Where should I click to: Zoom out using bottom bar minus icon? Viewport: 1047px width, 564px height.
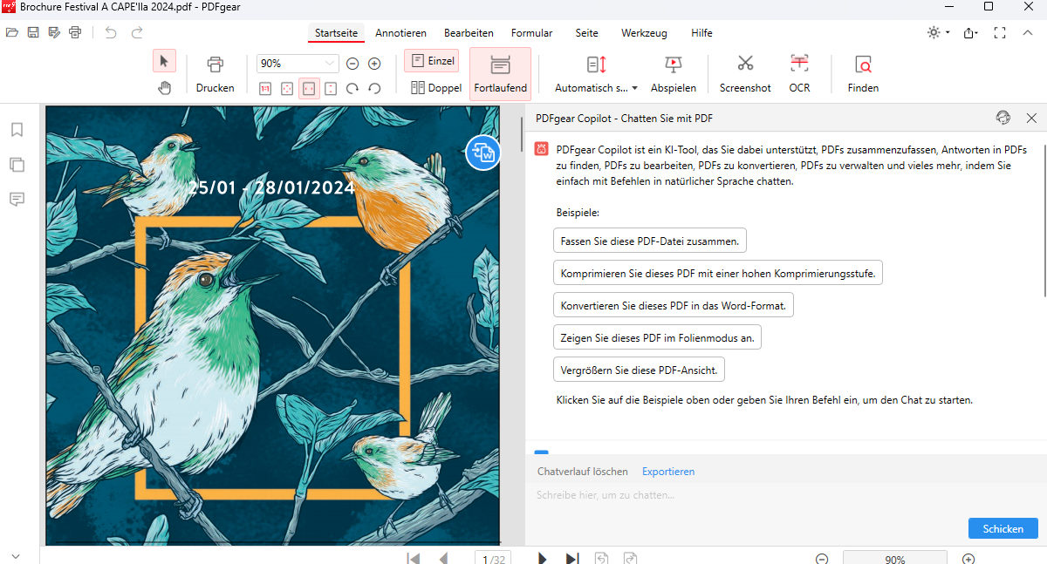tap(822, 559)
